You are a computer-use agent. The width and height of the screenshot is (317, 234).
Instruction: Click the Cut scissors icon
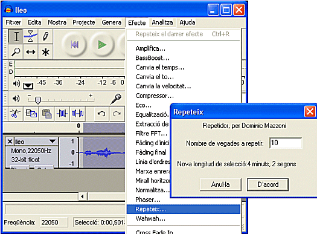tap(15, 113)
